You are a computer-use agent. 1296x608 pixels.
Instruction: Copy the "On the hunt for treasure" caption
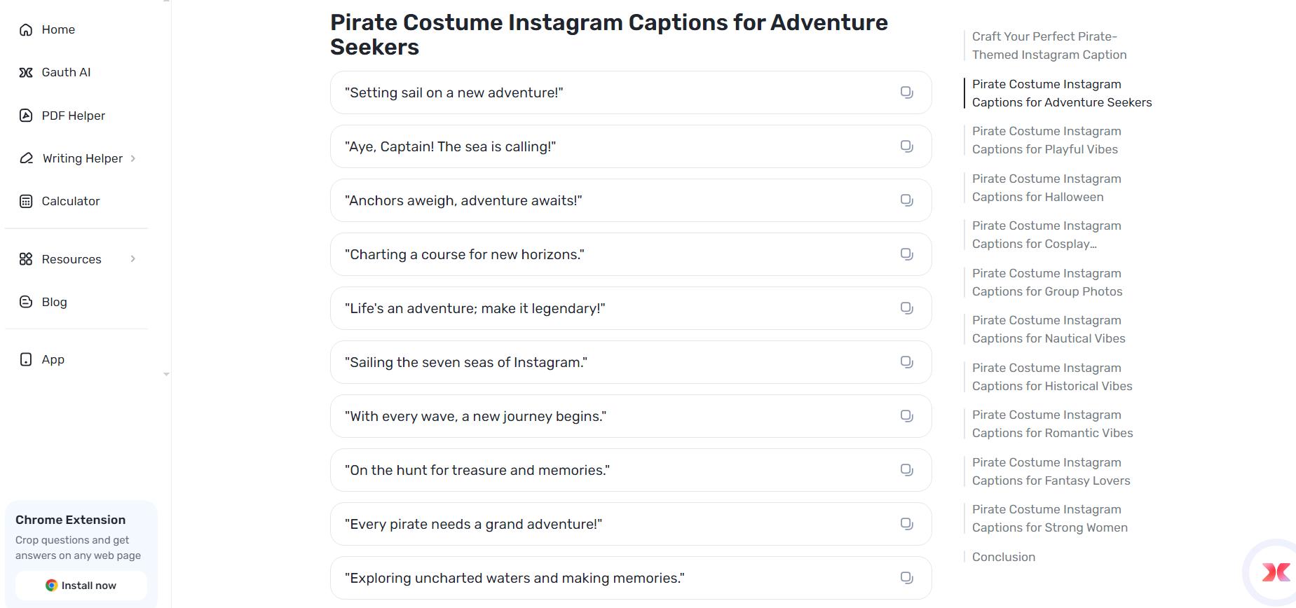906,470
